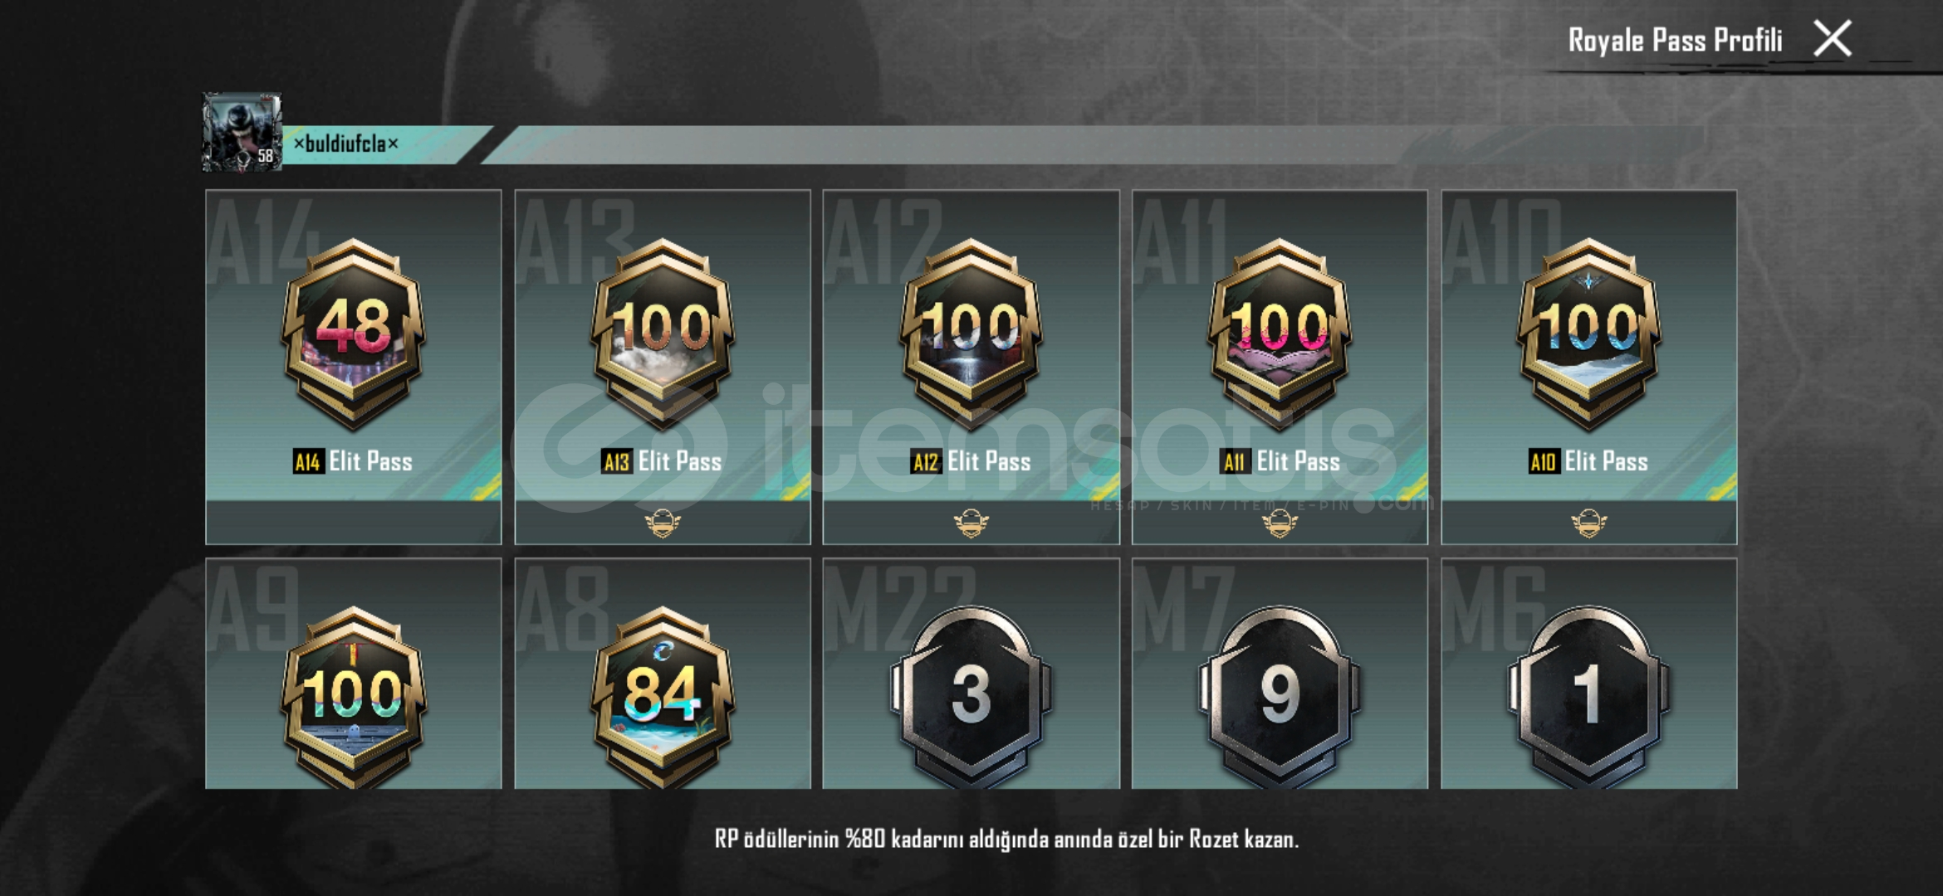This screenshot has height=896, width=1943.
Task: Open the player avatar with level 58
Action: point(242,132)
